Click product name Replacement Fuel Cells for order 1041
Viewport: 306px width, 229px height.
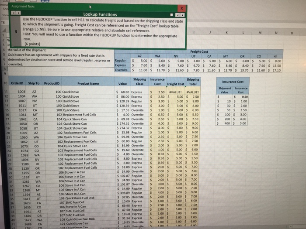(80, 115)
